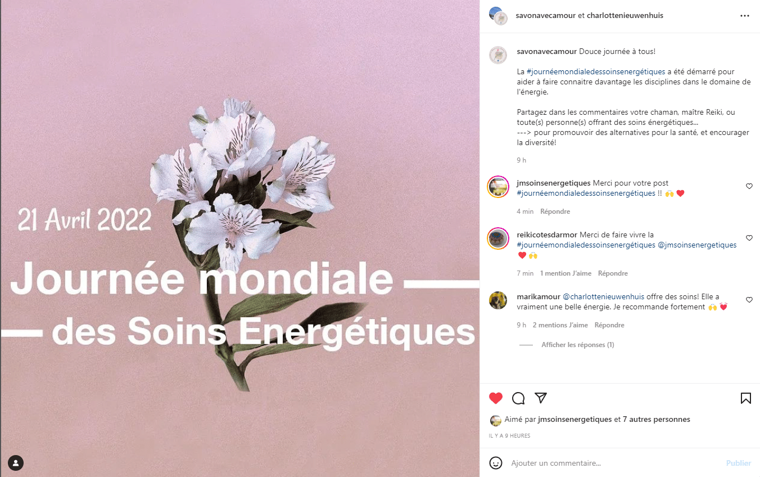Viewport: 760px width, 477px height.
Task: View 7 autres personnes likes list
Action: pyautogui.click(x=656, y=419)
